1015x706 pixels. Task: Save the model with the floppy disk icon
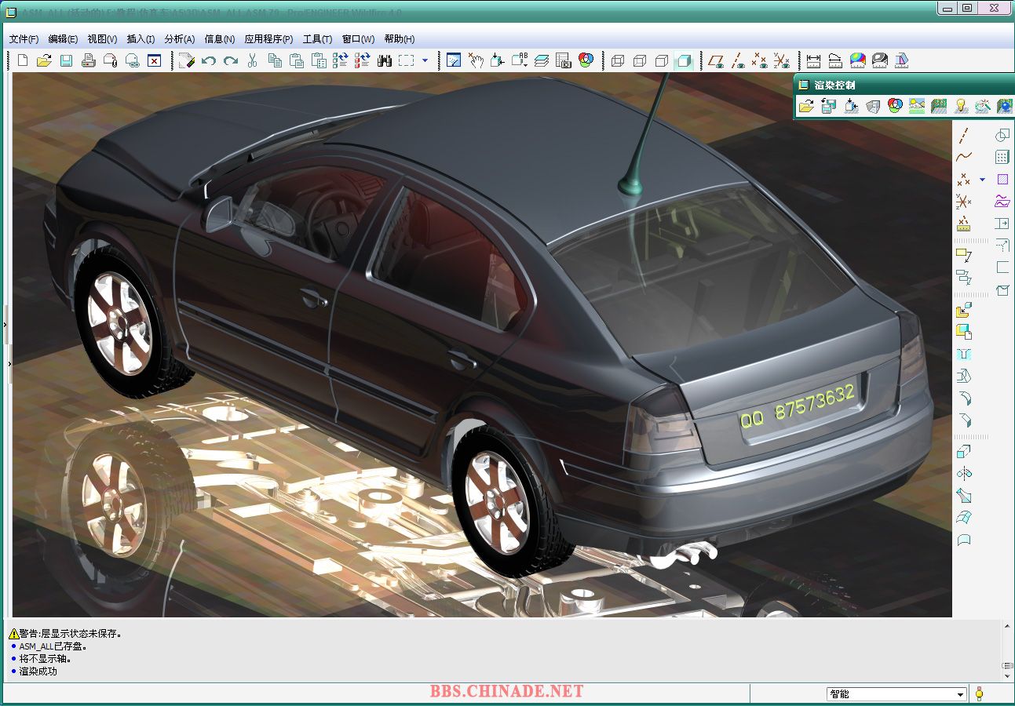pos(66,60)
